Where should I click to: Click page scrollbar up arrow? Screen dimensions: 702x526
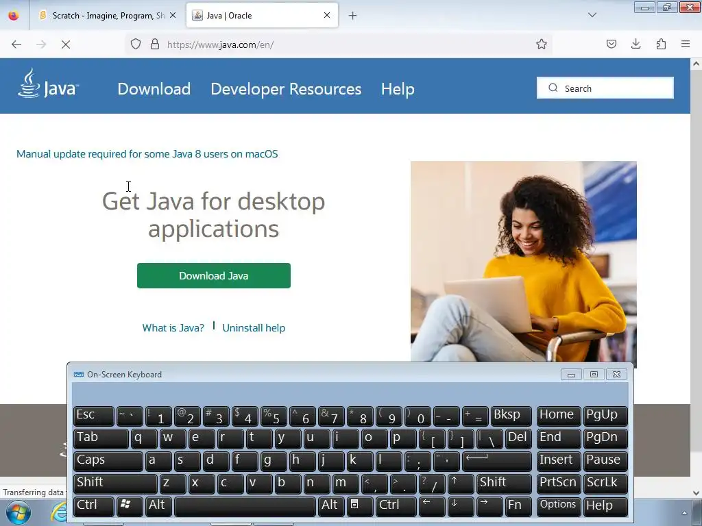point(696,64)
